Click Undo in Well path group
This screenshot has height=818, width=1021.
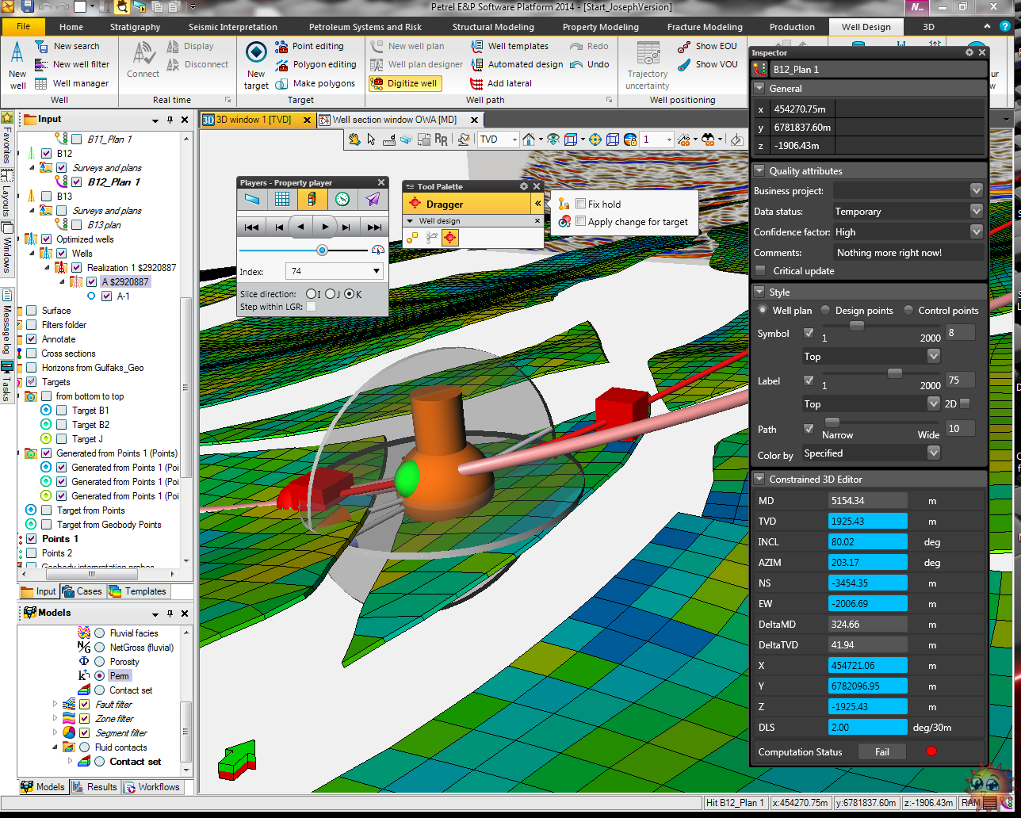click(589, 64)
